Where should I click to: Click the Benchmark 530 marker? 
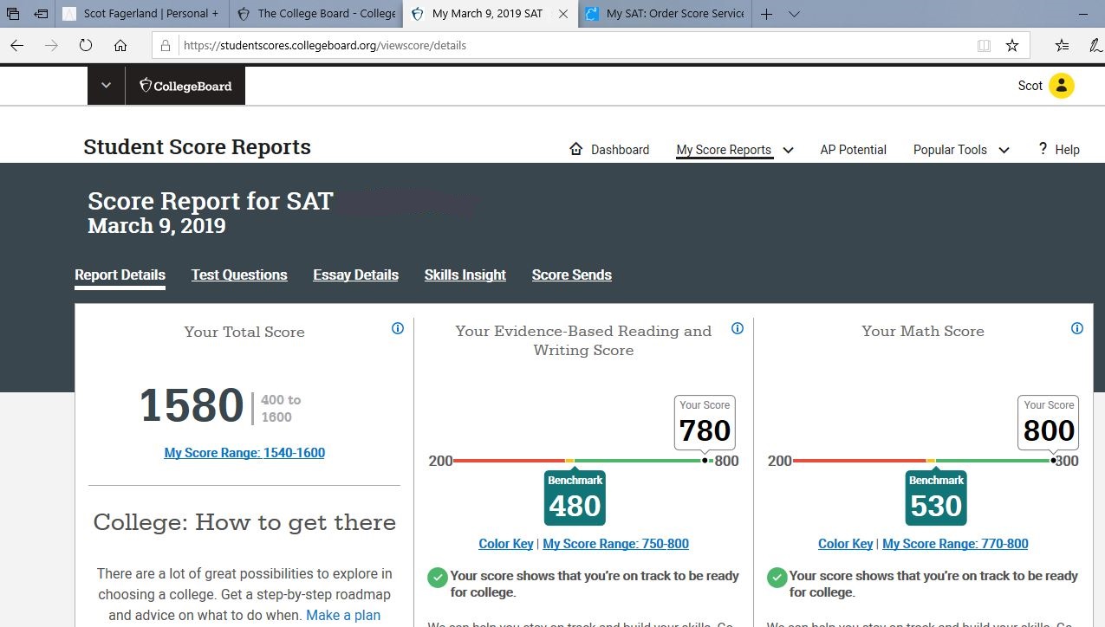(x=936, y=497)
